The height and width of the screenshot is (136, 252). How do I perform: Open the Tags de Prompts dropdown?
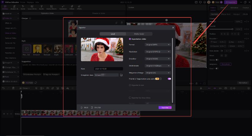tap(51, 74)
